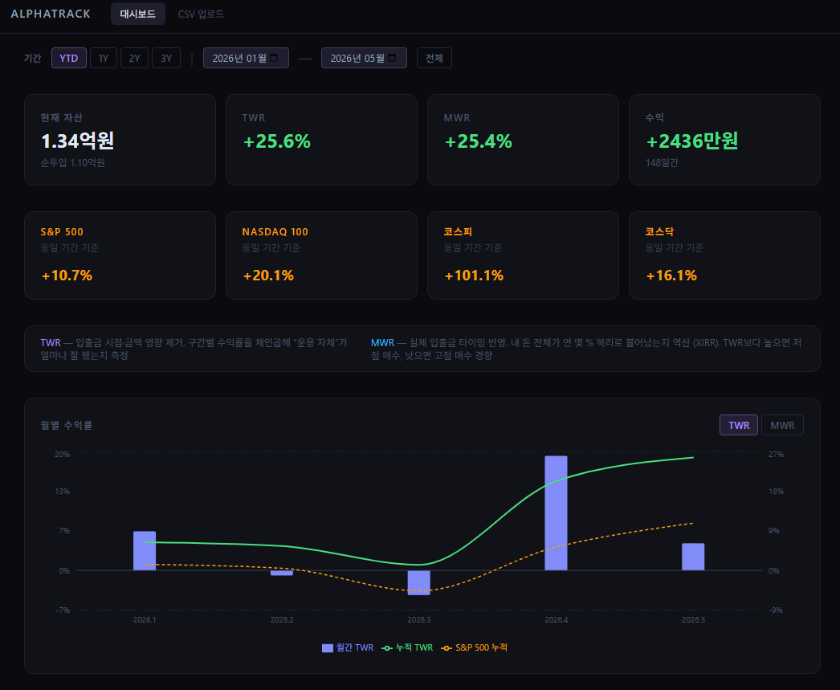The height and width of the screenshot is (690, 840).
Task: Select the 2Y period option
Action: pos(134,58)
